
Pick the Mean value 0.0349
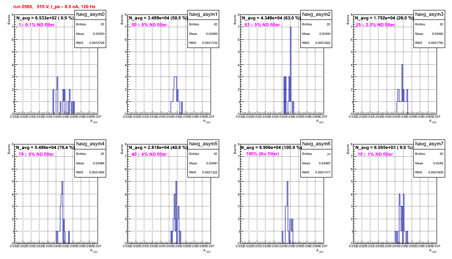(x=438, y=163)
